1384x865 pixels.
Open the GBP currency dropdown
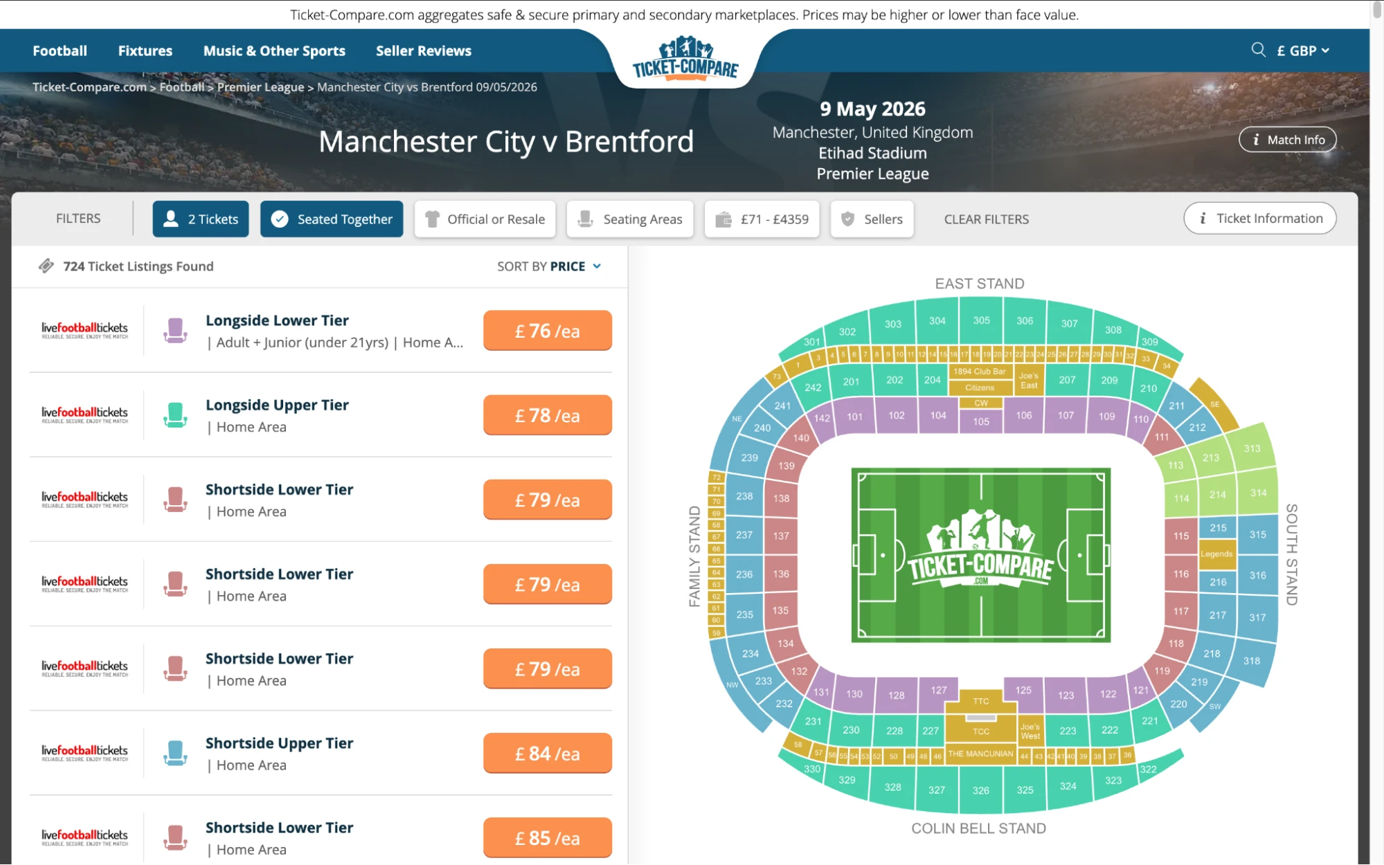[1302, 50]
